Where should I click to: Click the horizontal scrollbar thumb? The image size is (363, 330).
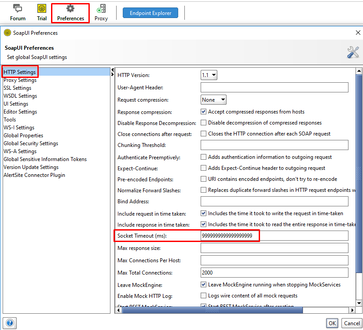point(212,310)
